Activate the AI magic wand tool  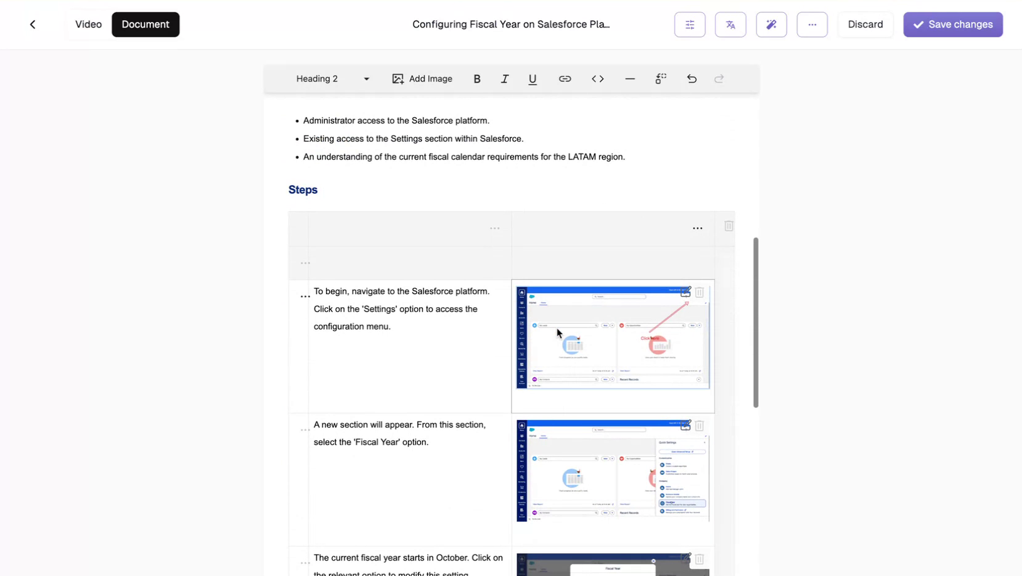(x=771, y=25)
